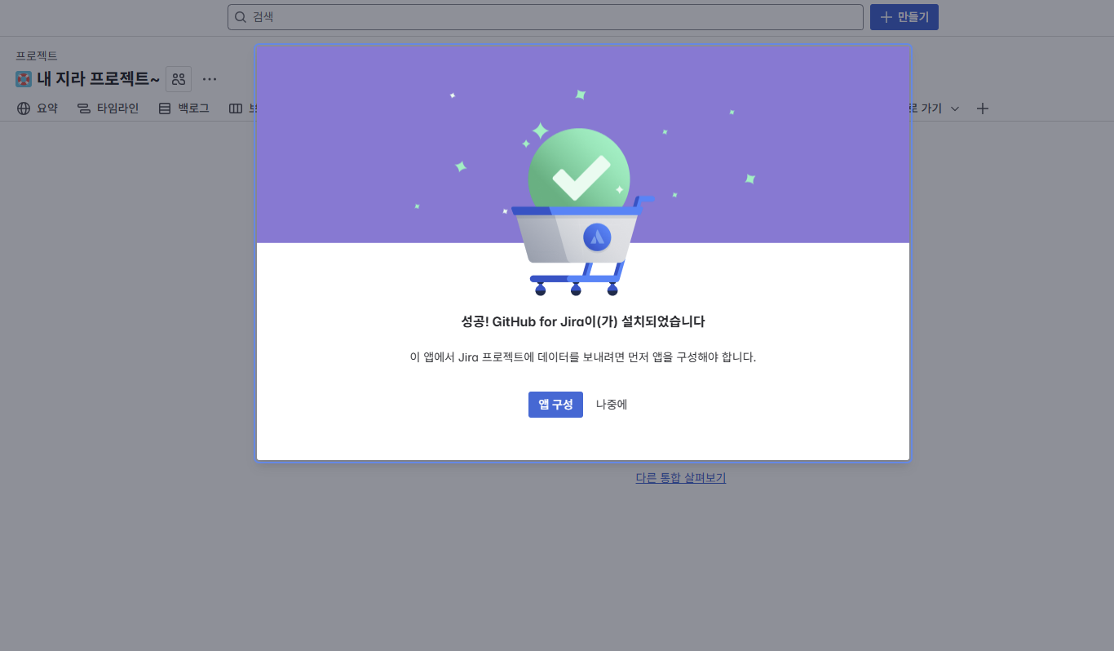Open the 다른 통합 살펴보기 link
The width and height of the screenshot is (1114, 651).
(x=681, y=478)
